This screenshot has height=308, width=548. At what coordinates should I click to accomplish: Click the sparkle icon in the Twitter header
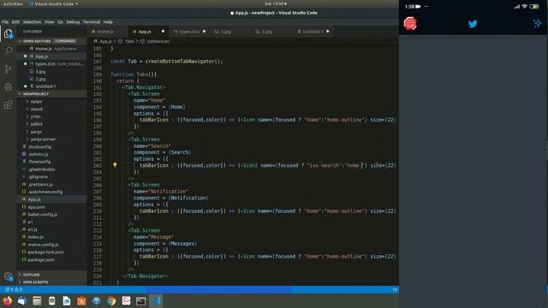coord(537,23)
